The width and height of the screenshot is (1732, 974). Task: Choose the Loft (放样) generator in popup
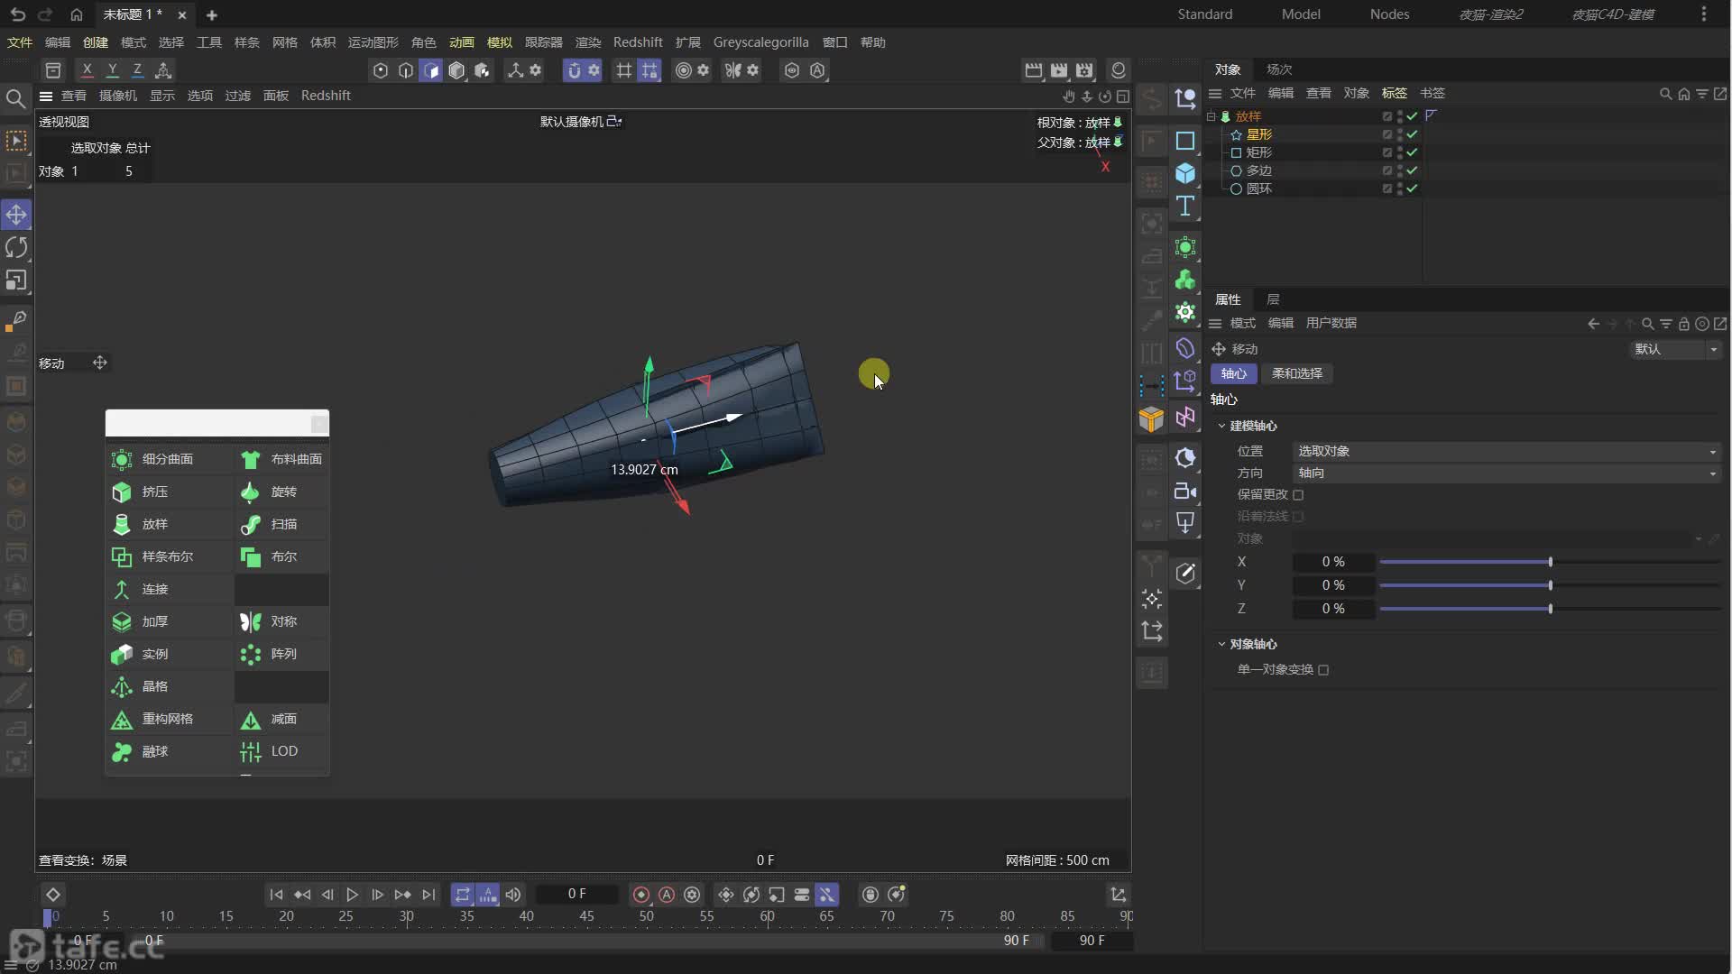(169, 524)
